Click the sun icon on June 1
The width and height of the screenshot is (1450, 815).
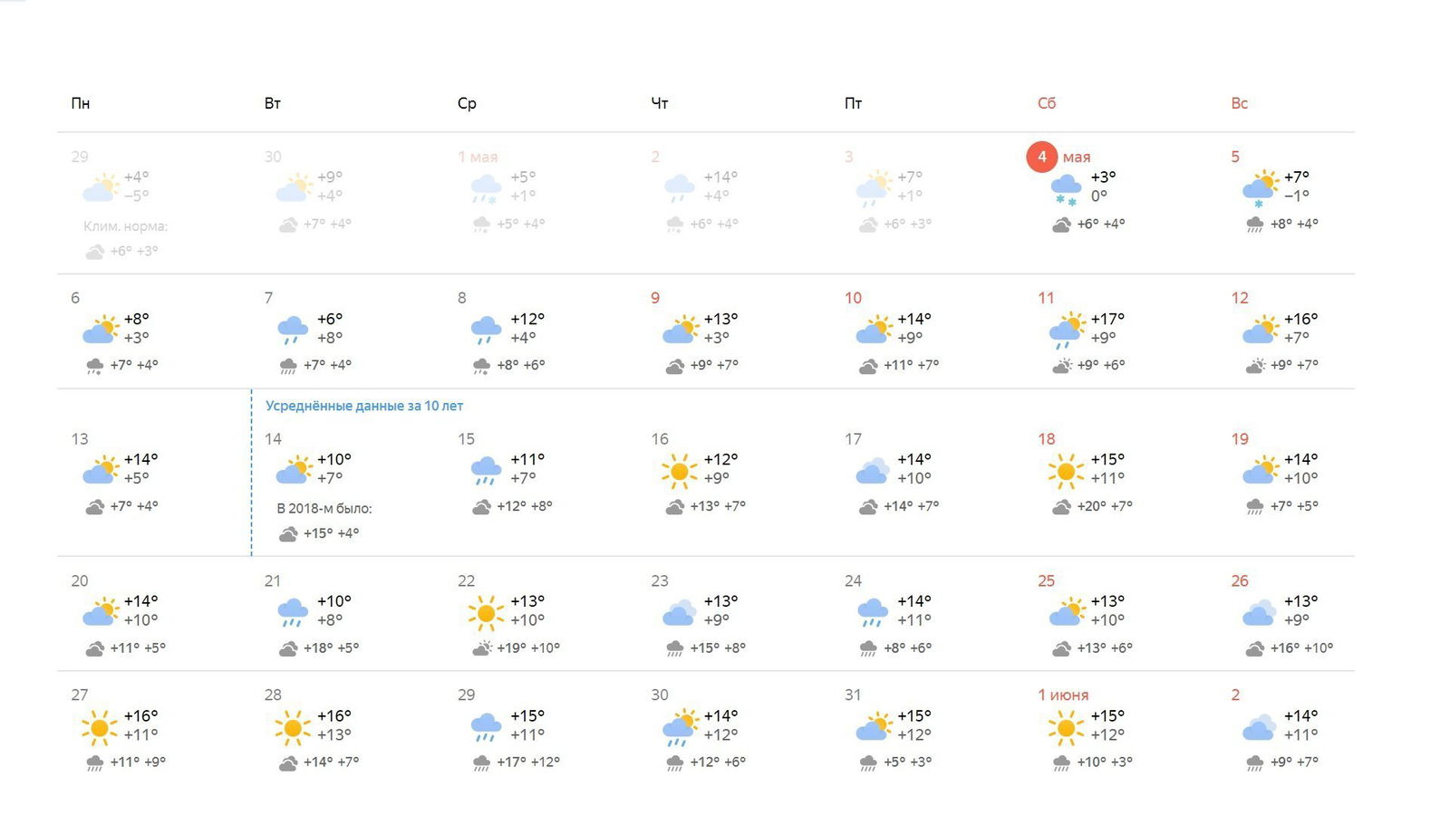click(1066, 727)
